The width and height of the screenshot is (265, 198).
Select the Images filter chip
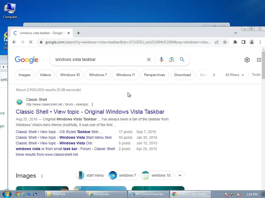click(25, 75)
